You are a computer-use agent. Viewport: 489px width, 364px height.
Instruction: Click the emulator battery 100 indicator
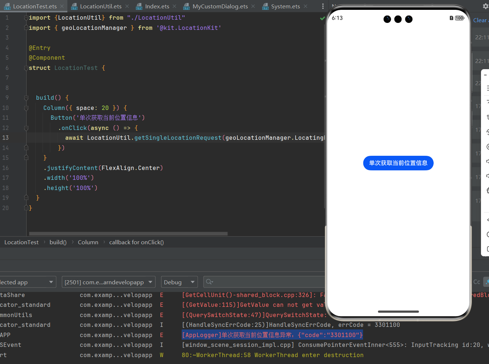point(459,18)
